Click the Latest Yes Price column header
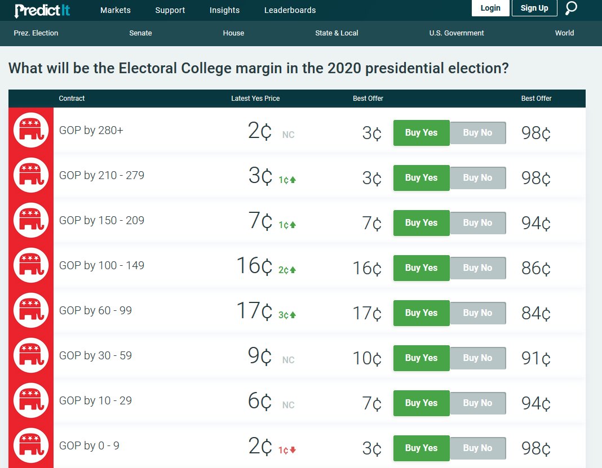The width and height of the screenshot is (602, 468). pos(255,99)
